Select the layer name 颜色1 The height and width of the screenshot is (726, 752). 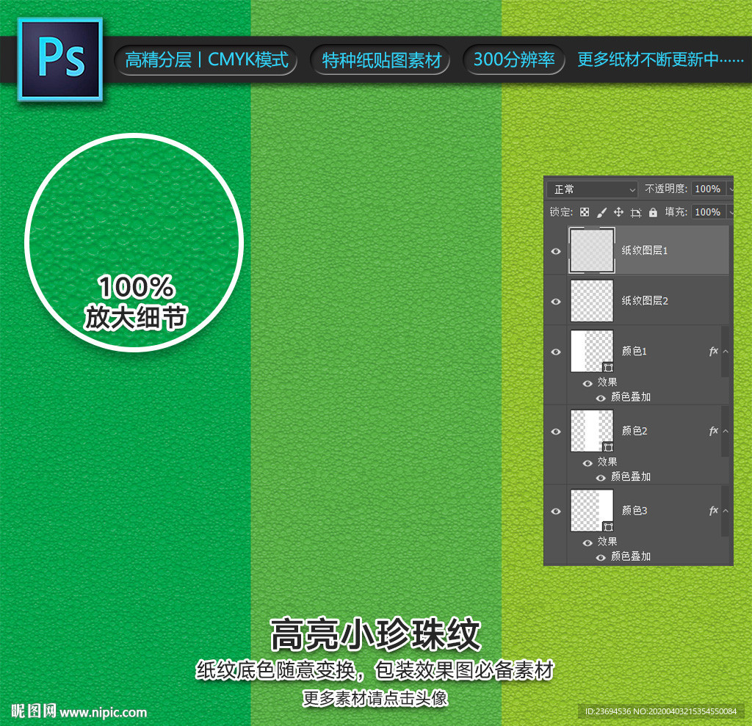(634, 351)
